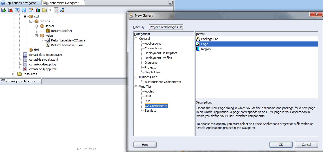
Task: Cancel the New Gallery dialog
Action: [306, 145]
